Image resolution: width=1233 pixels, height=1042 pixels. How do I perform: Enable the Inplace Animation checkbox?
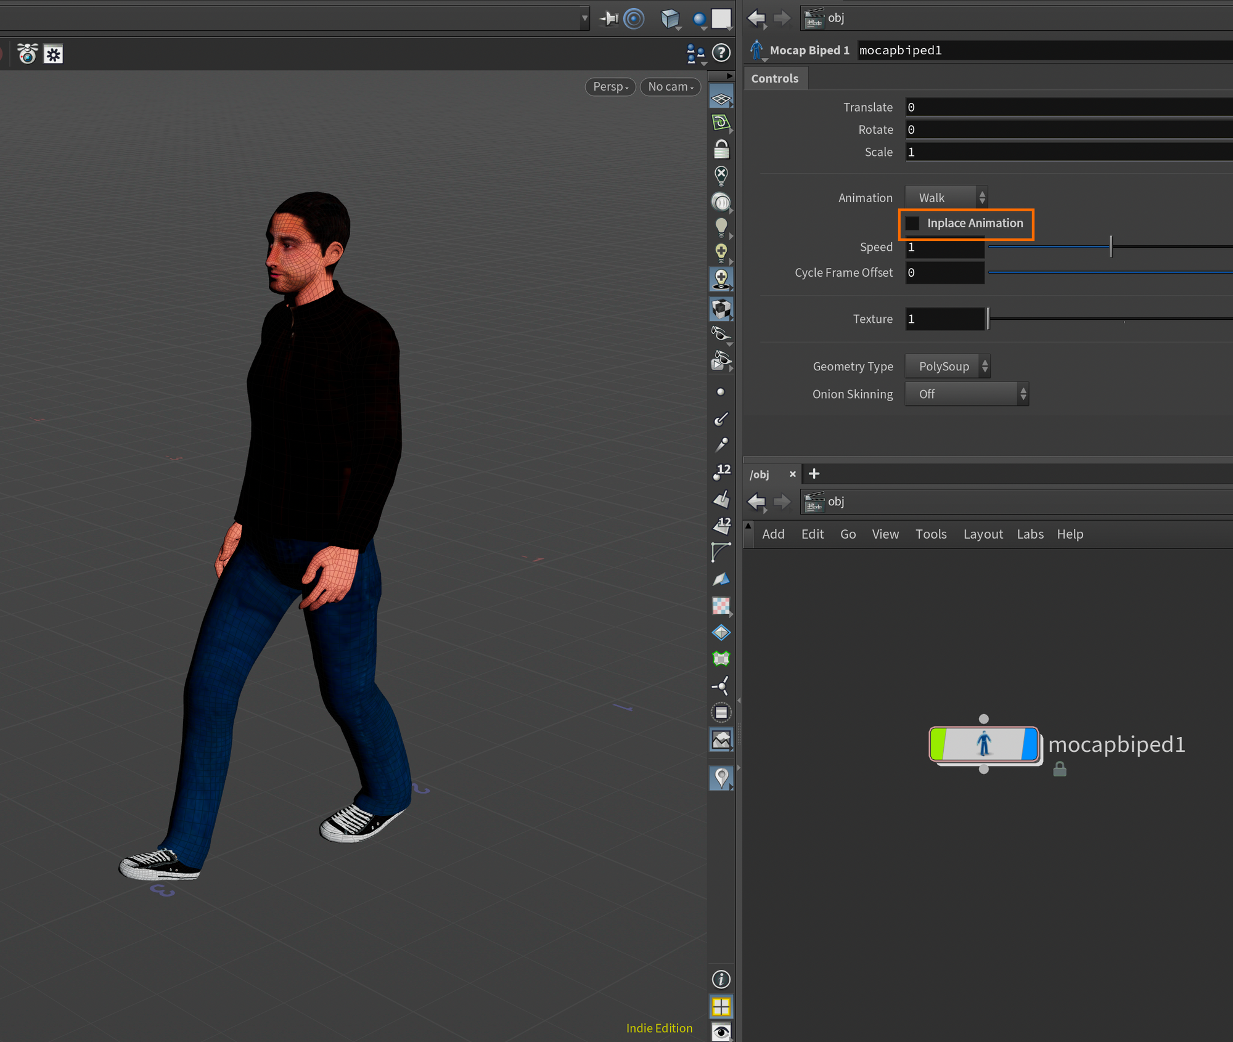point(912,223)
